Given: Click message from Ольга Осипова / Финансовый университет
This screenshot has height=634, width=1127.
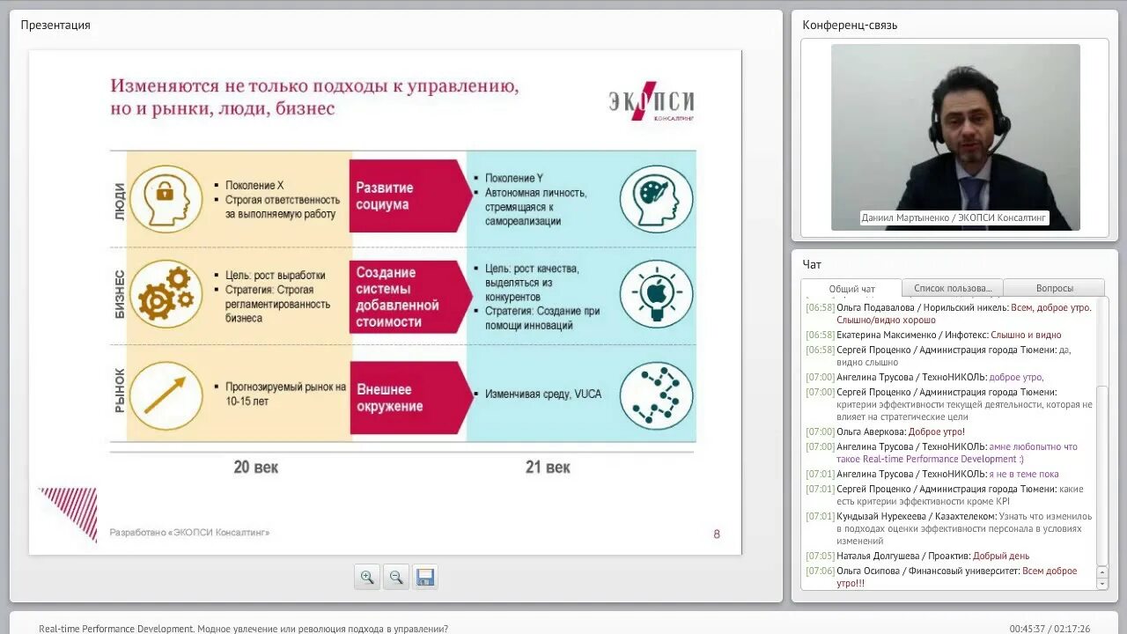Looking at the screenshot, I should (x=941, y=577).
